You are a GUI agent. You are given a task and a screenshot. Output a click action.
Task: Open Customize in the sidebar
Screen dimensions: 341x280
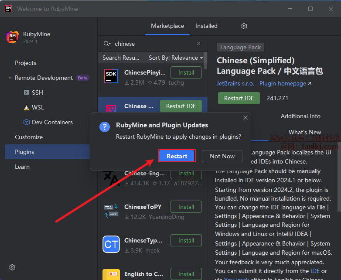29,137
